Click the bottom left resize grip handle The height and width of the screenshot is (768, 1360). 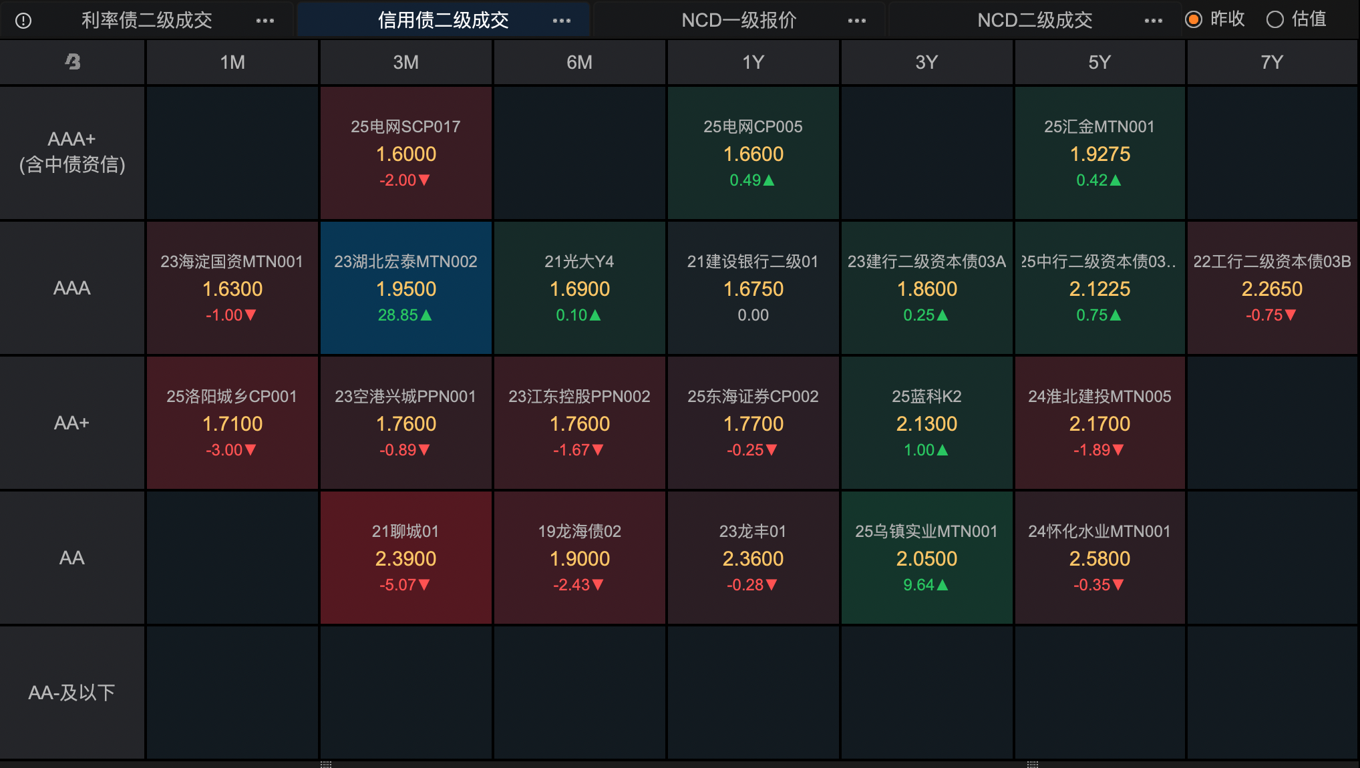point(326,764)
